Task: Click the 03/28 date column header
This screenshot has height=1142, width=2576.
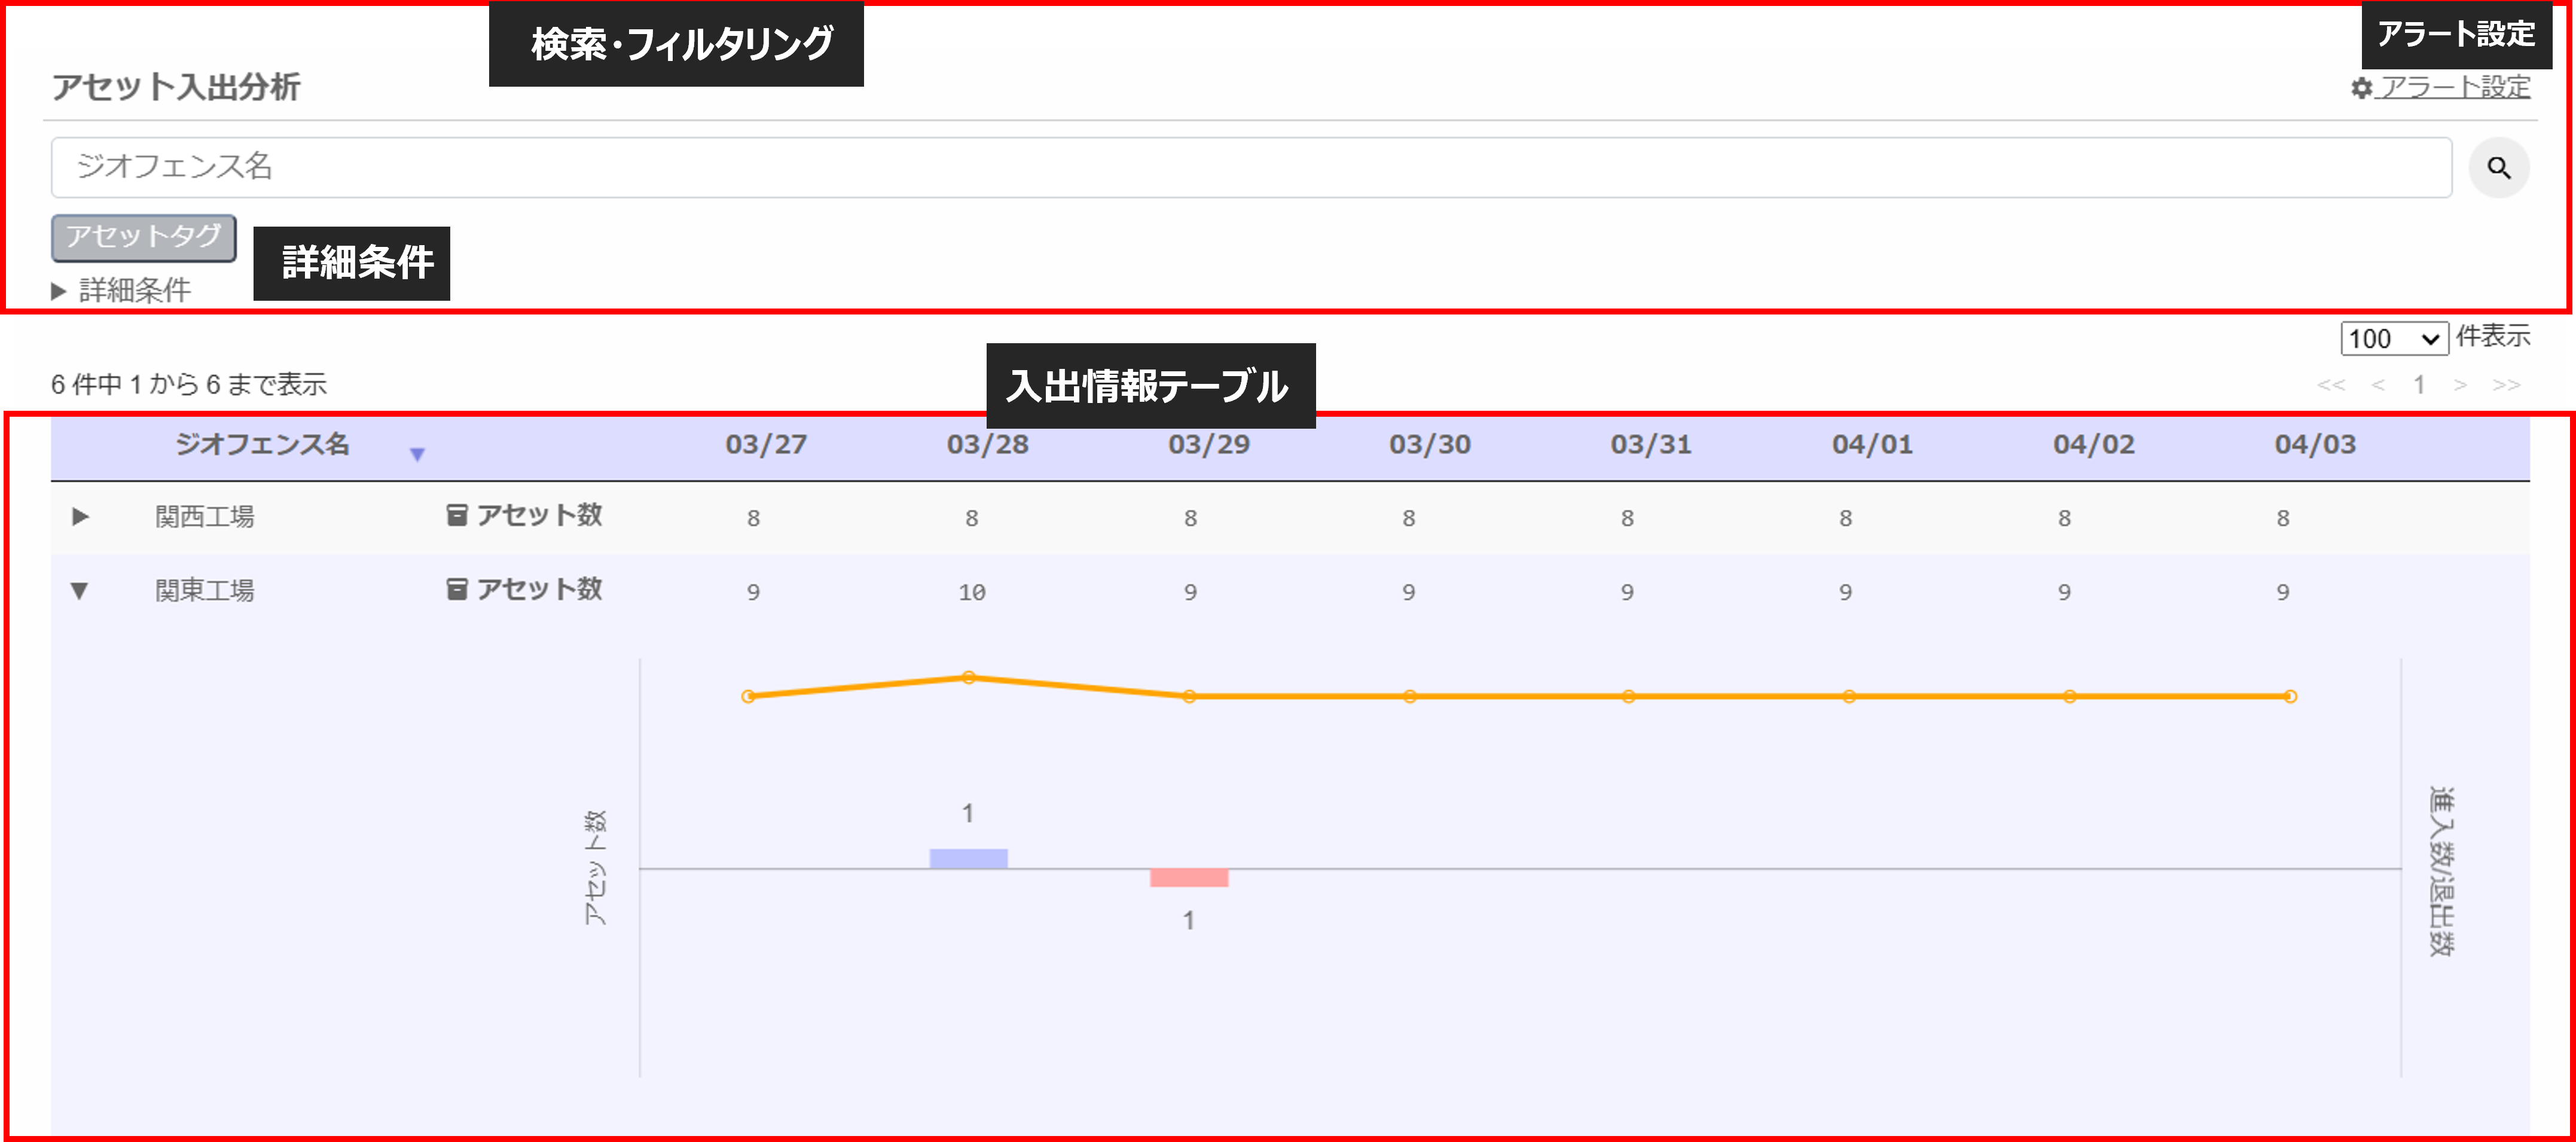Action: 987,445
